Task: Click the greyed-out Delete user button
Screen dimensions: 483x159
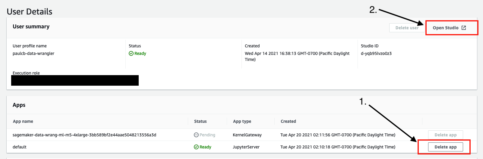Action: 407,28
